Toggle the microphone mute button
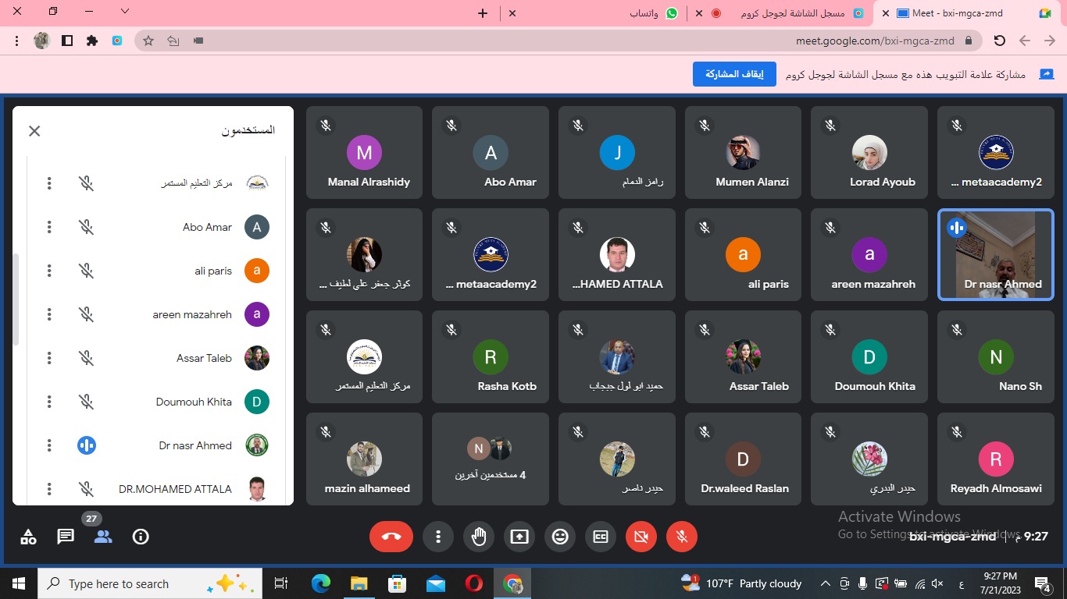 (x=682, y=537)
